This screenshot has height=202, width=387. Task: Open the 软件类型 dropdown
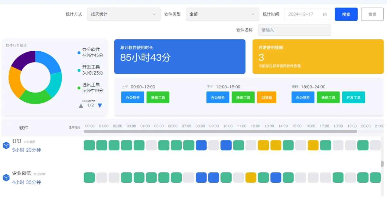[x=222, y=14]
